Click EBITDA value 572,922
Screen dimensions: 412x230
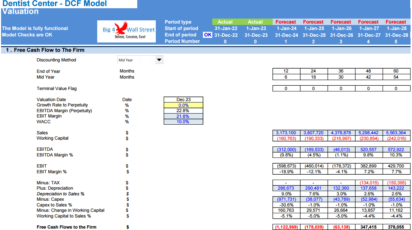coord(397,149)
